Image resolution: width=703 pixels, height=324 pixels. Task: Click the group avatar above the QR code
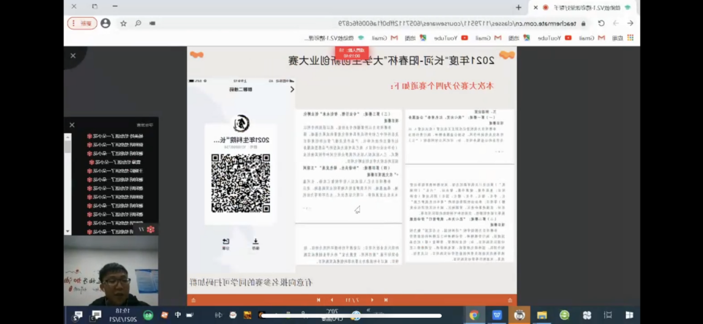click(x=241, y=124)
